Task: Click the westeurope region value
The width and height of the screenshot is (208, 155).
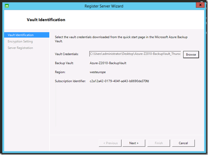Action: [x=98, y=72]
